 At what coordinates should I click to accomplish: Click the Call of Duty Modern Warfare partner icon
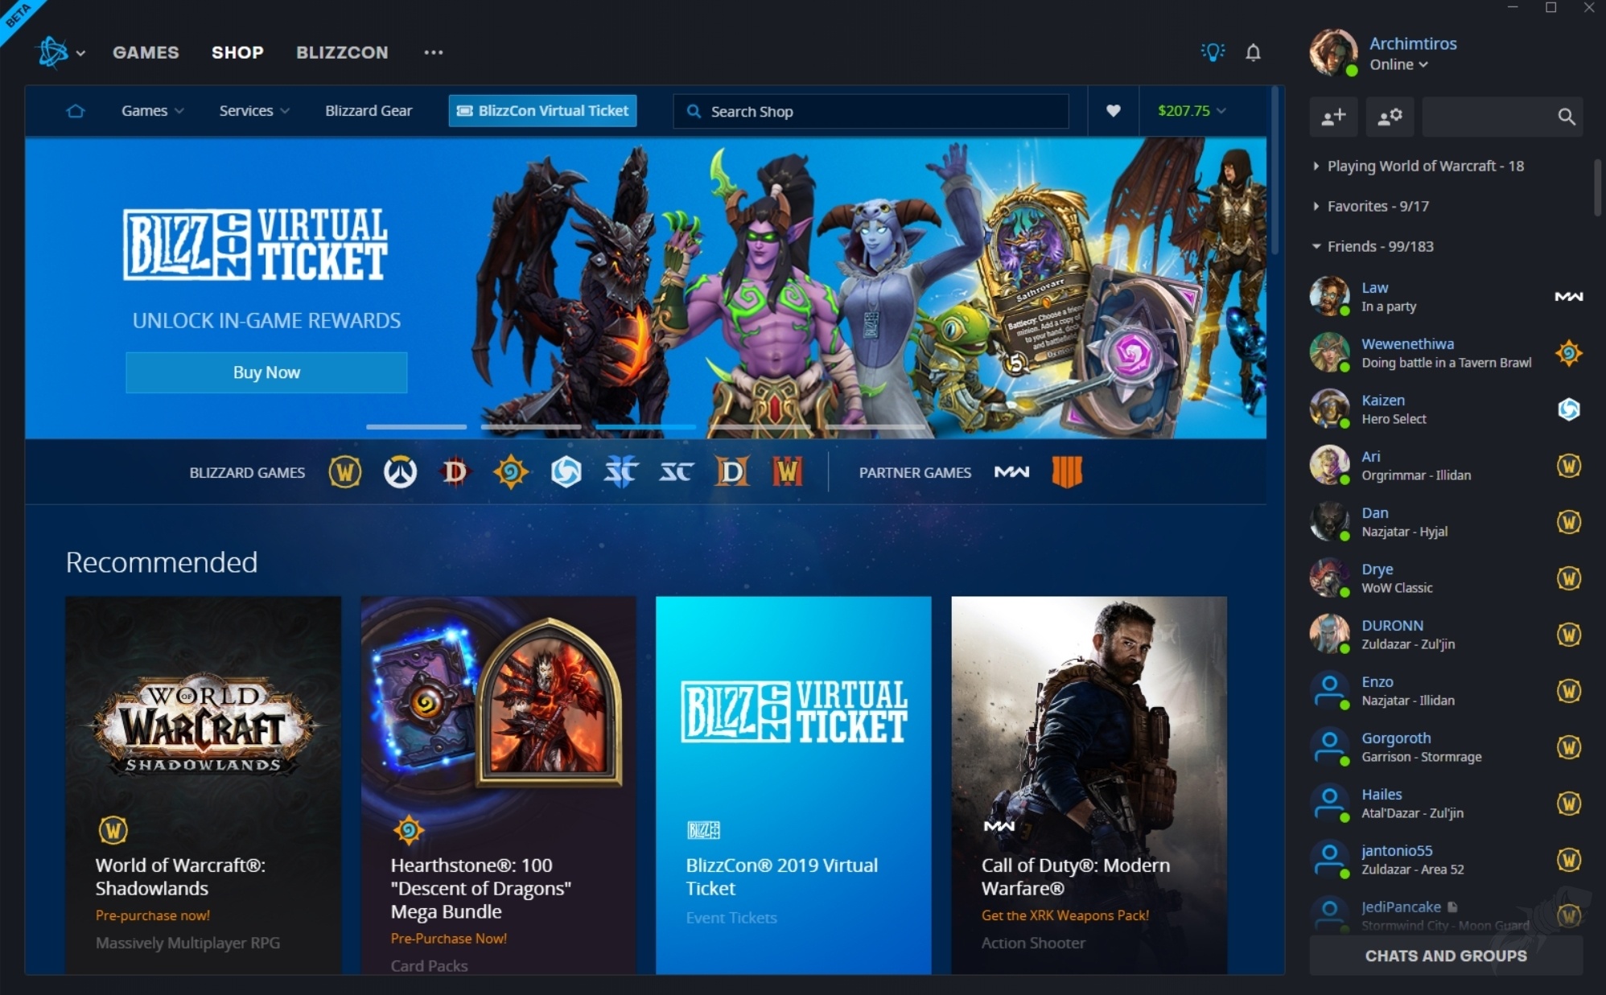(x=1011, y=472)
